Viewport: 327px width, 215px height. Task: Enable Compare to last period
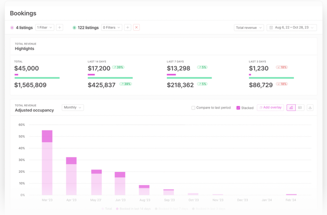194,108
